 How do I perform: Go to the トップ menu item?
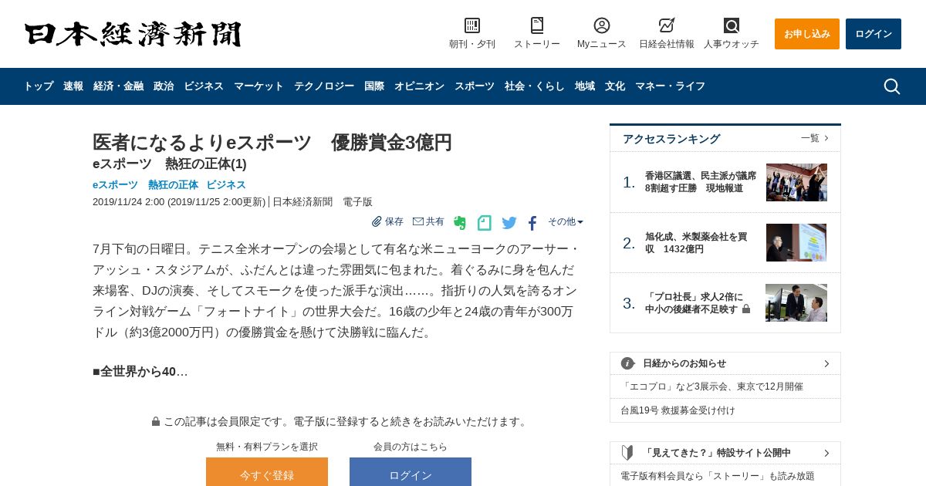(x=39, y=86)
